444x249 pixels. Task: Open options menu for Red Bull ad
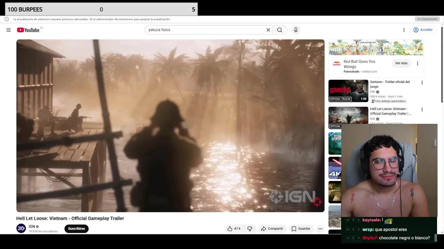pos(417,63)
